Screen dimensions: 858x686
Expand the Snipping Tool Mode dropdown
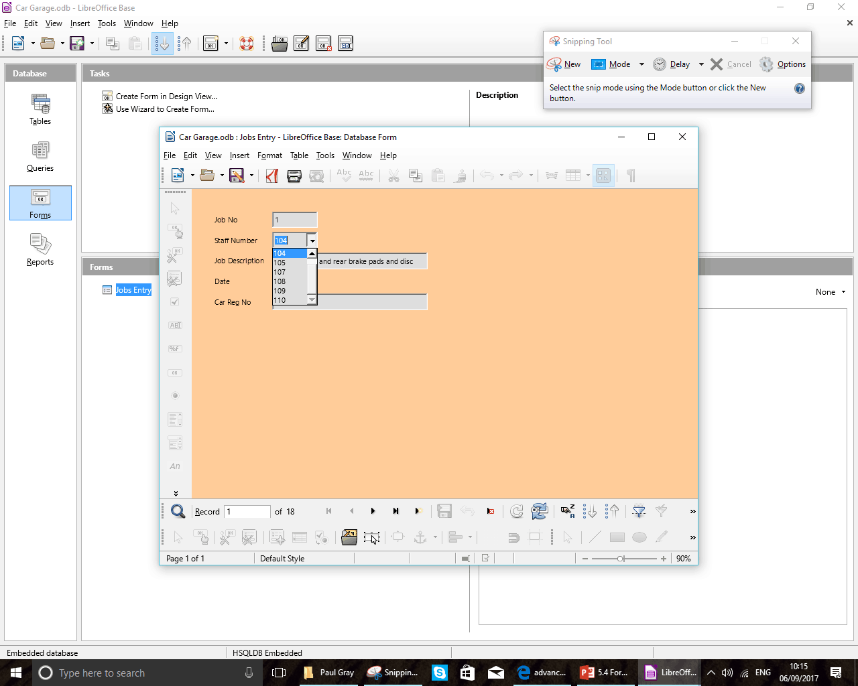(641, 64)
